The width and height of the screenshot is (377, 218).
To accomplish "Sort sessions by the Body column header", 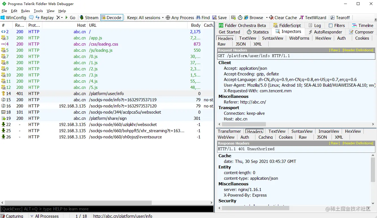I will pos(195,25).
